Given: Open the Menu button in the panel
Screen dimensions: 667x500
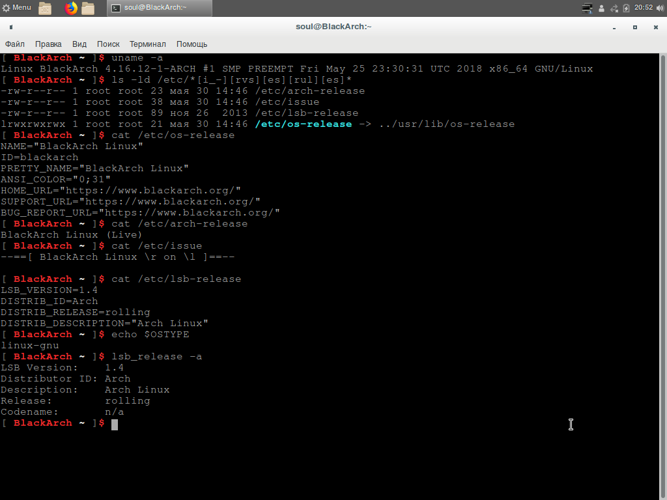Looking at the screenshot, I should tap(16, 8).
